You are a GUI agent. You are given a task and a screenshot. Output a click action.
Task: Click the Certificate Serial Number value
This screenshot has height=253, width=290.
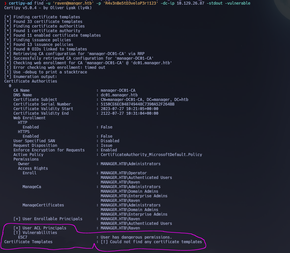tap(138, 104)
